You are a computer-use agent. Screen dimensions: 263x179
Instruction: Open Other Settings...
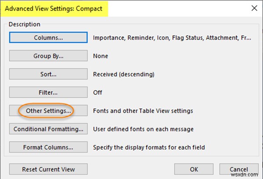tap(48, 111)
